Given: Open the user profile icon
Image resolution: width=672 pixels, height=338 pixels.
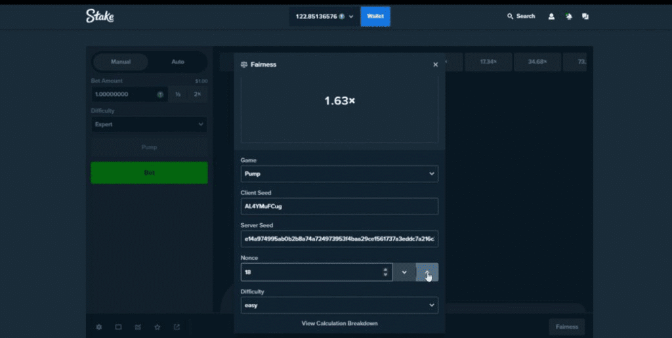Looking at the screenshot, I should click(551, 16).
